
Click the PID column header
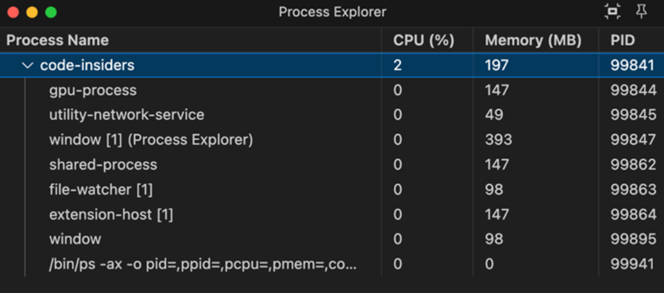coord(623,40)
